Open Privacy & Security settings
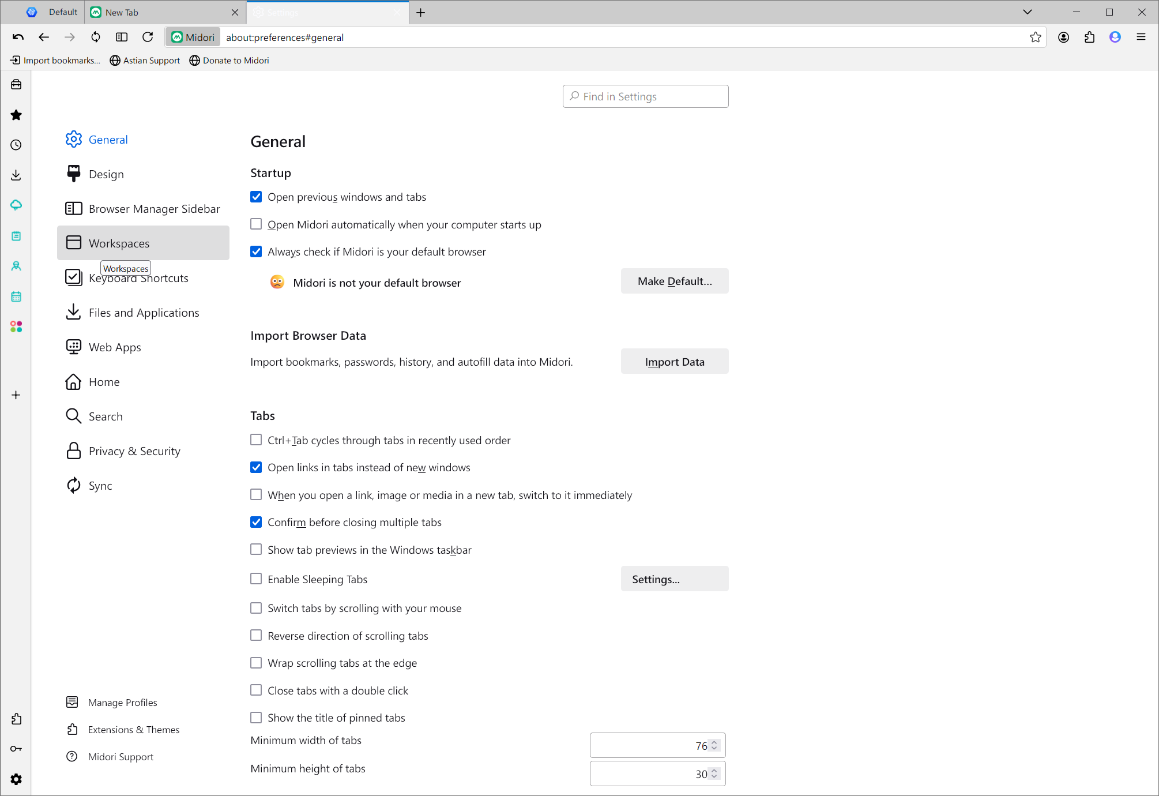 [x=143, y=451]
